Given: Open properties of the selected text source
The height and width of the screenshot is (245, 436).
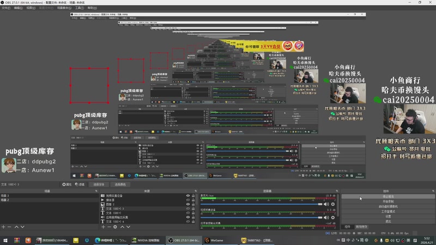Looking at the screenshot, I should [x=67, y=185].
